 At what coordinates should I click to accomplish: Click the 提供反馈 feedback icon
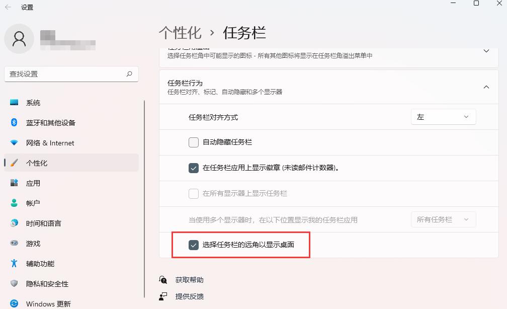pyautogui.click(x=163, y=296)
